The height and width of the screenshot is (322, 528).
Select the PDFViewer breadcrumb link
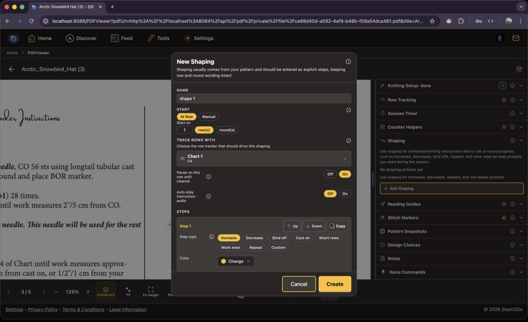tap(38, 53)
